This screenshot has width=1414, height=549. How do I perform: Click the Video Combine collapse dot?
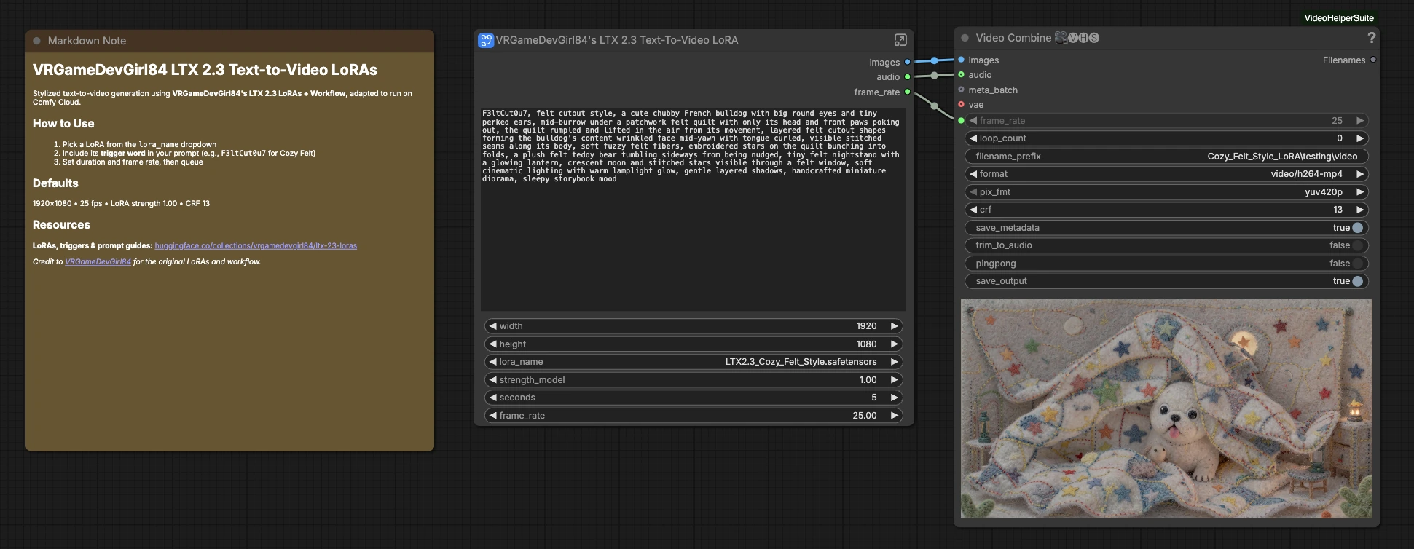(965, 38)
